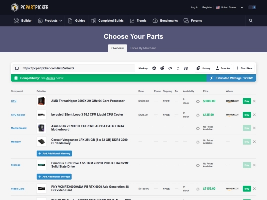Open the gear icon in the Storage row

(x=198, y=165)
